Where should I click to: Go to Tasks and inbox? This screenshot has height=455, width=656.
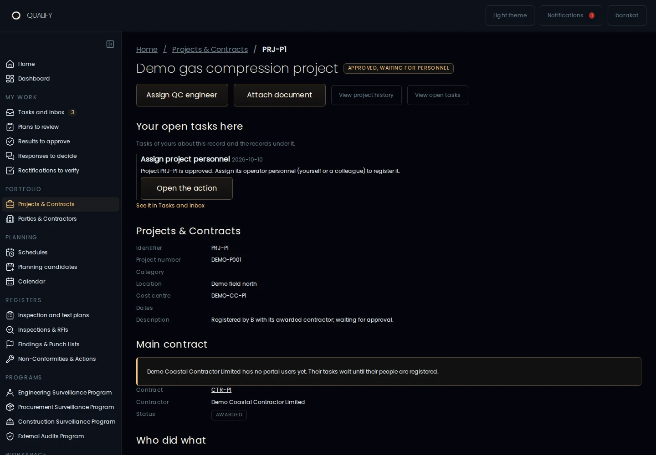61,112
